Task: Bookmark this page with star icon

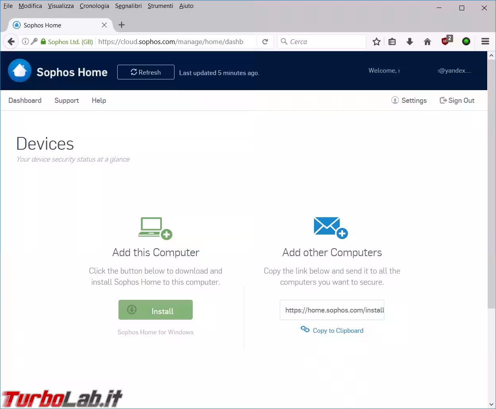Action: click(x=376, y=42)
